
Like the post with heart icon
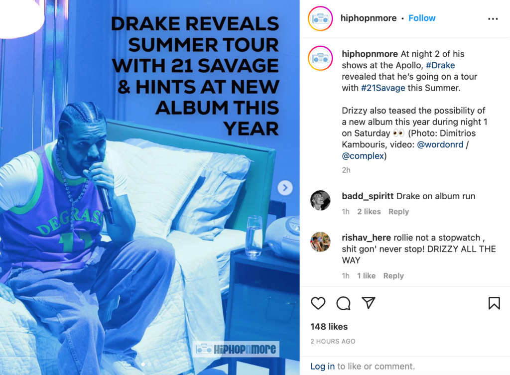[x=318, y=303]
